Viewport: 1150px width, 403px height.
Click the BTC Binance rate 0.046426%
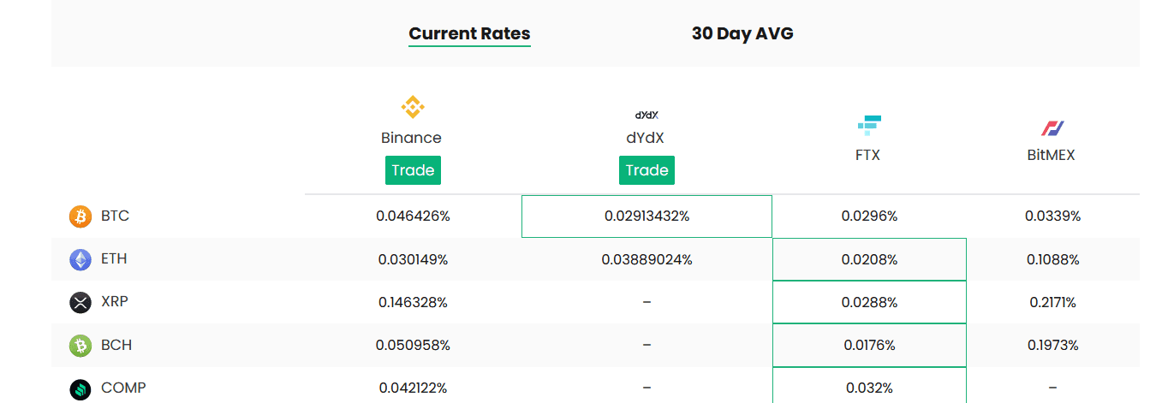point(413,216)
